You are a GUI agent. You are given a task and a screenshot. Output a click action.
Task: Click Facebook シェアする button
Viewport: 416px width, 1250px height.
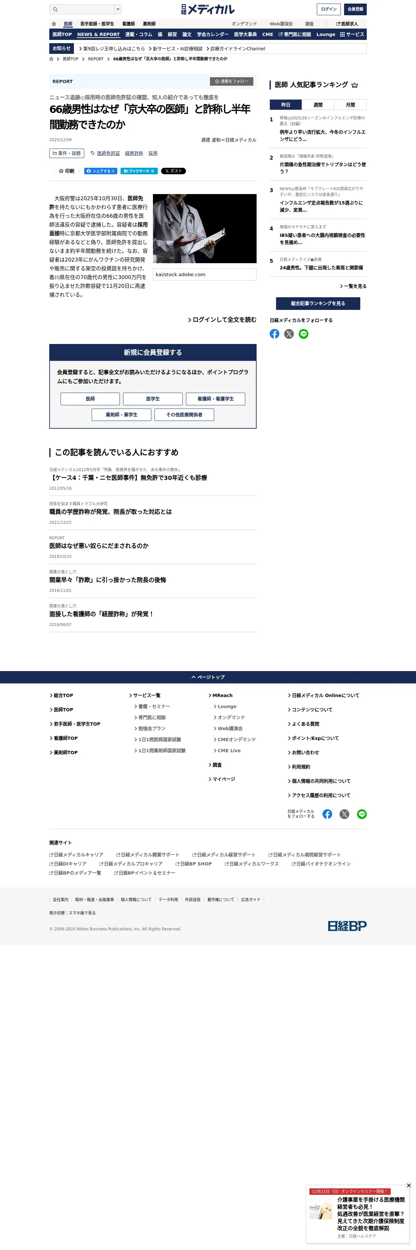[101, 171]
